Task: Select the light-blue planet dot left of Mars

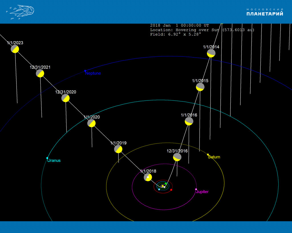Action: [x=159, y=189]
